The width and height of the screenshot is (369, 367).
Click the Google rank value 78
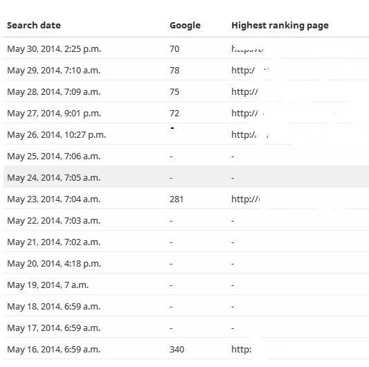tap(174, 71)
